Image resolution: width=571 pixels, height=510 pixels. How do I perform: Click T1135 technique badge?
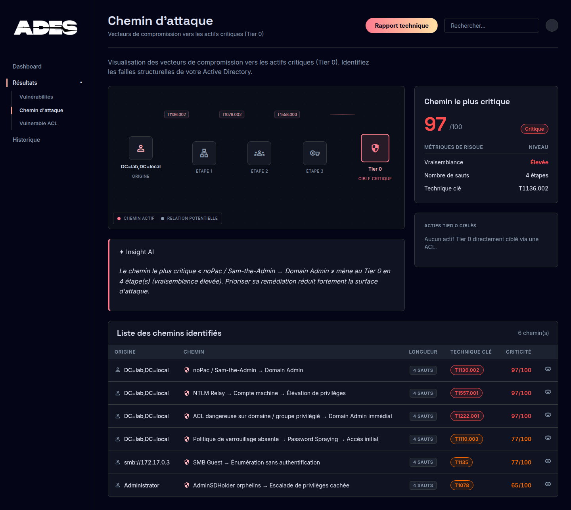click(461, 462)
